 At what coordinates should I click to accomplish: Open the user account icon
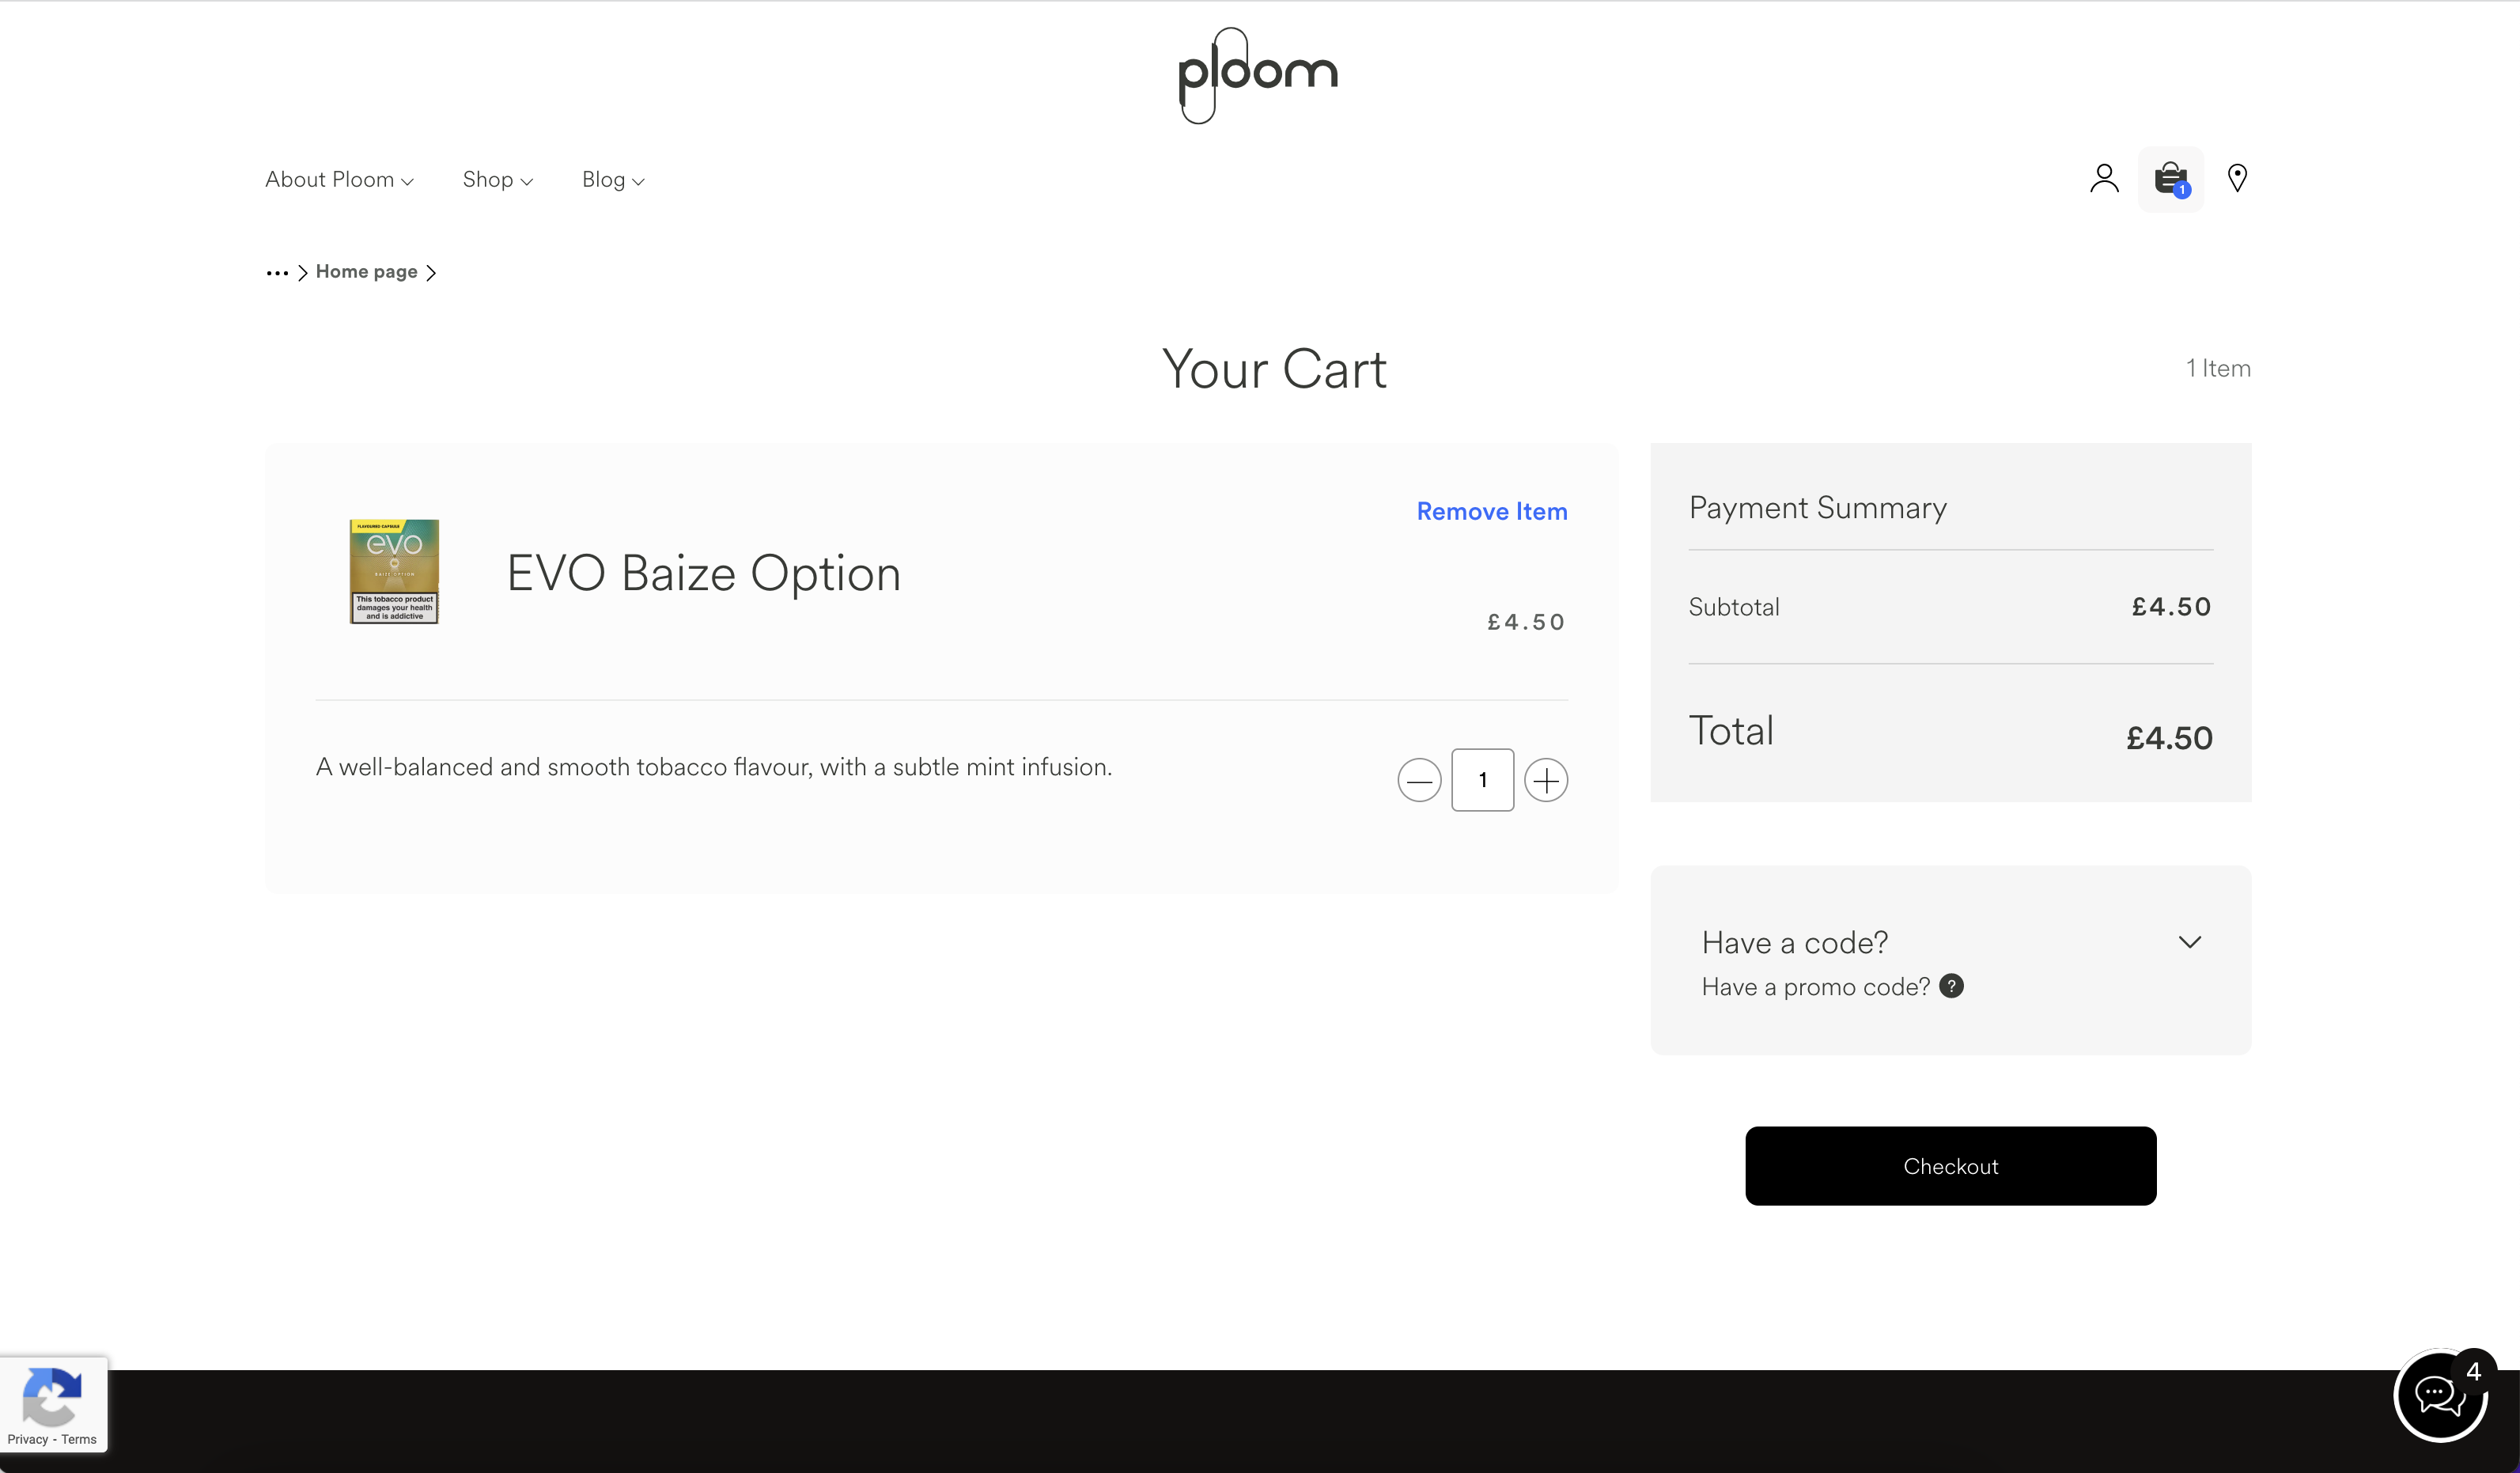(2104, 178)
